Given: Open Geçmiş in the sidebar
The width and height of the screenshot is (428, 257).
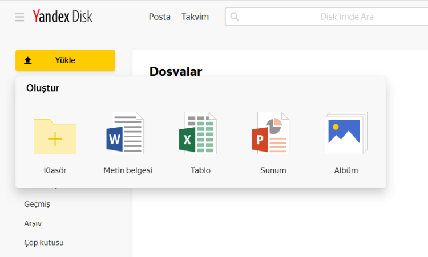Looking at the screenshot, I should [37, 204].
